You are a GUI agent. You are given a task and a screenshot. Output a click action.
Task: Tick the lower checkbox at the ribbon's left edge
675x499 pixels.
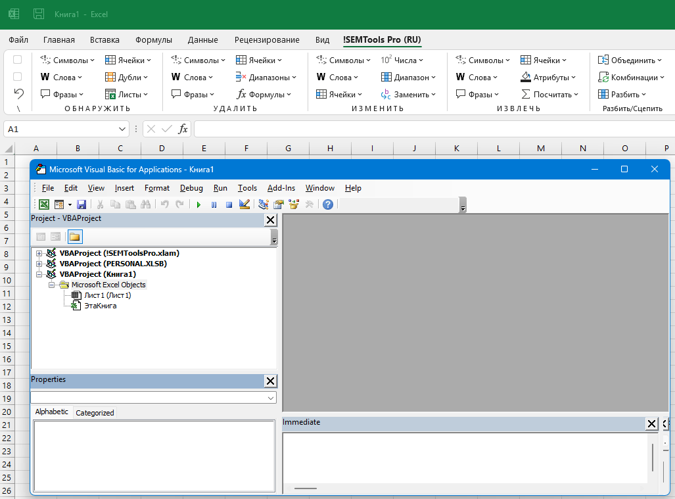click(x=18, y=77)
